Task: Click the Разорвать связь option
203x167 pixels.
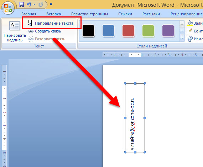Action: (47, 39)
